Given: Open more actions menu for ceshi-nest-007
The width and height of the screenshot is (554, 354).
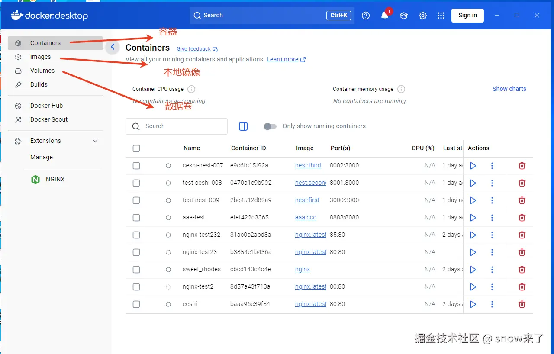Looking at the screenshot, I should pos(492,166).
